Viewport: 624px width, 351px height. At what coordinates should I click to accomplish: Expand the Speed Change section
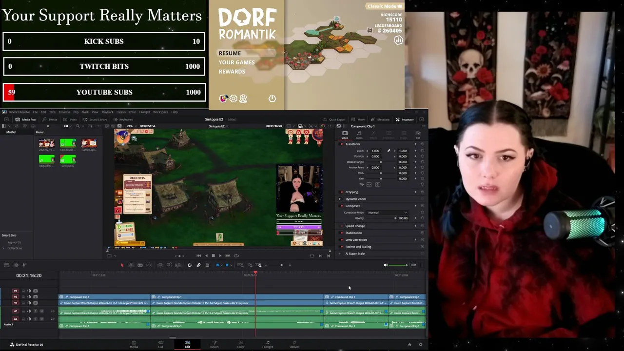point(355,226)
